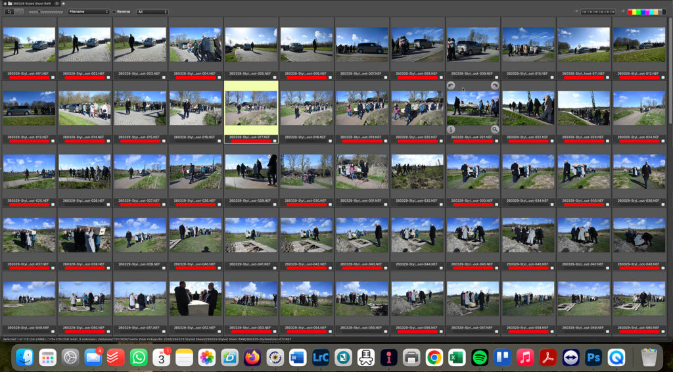
Task: Filter by 5 star rating
Action: pyautogui.click(x=612, y=12)
